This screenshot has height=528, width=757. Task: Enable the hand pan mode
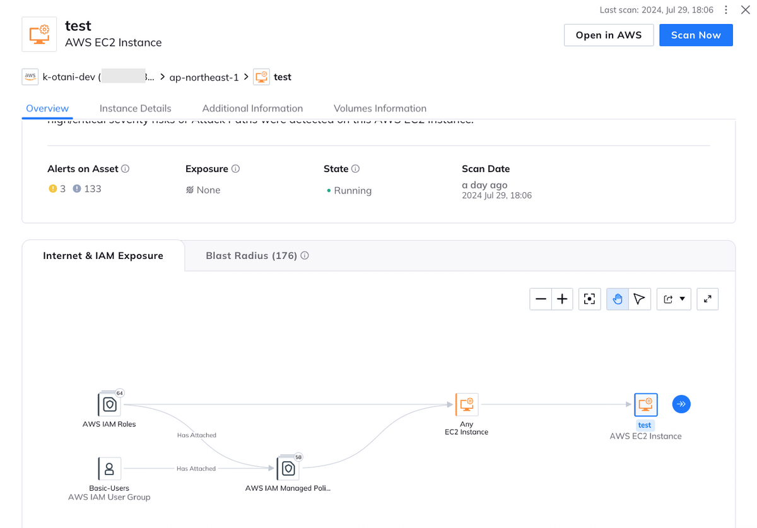pyautogui.click(x=618, y=299)
